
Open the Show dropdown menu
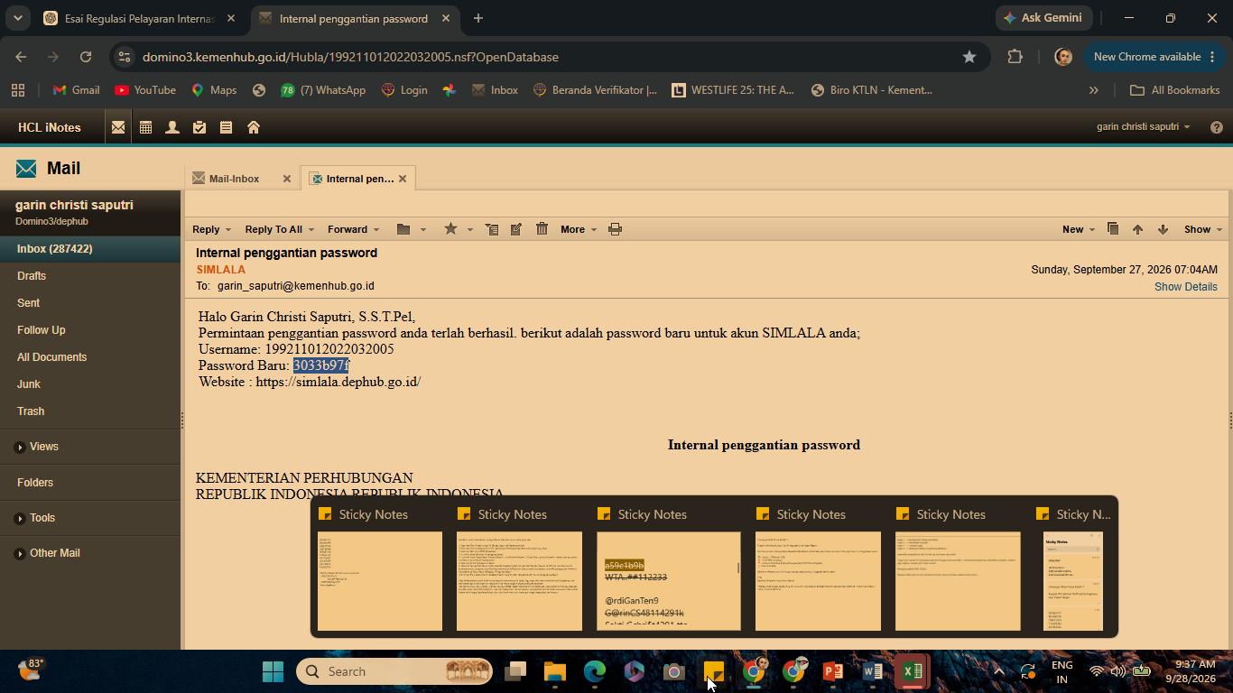pyautogui.click(x=1203, y=229)
